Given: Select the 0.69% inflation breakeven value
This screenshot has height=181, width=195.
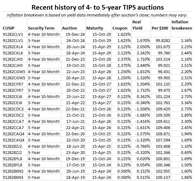Looking at the screenshot, I should point(186,152).
